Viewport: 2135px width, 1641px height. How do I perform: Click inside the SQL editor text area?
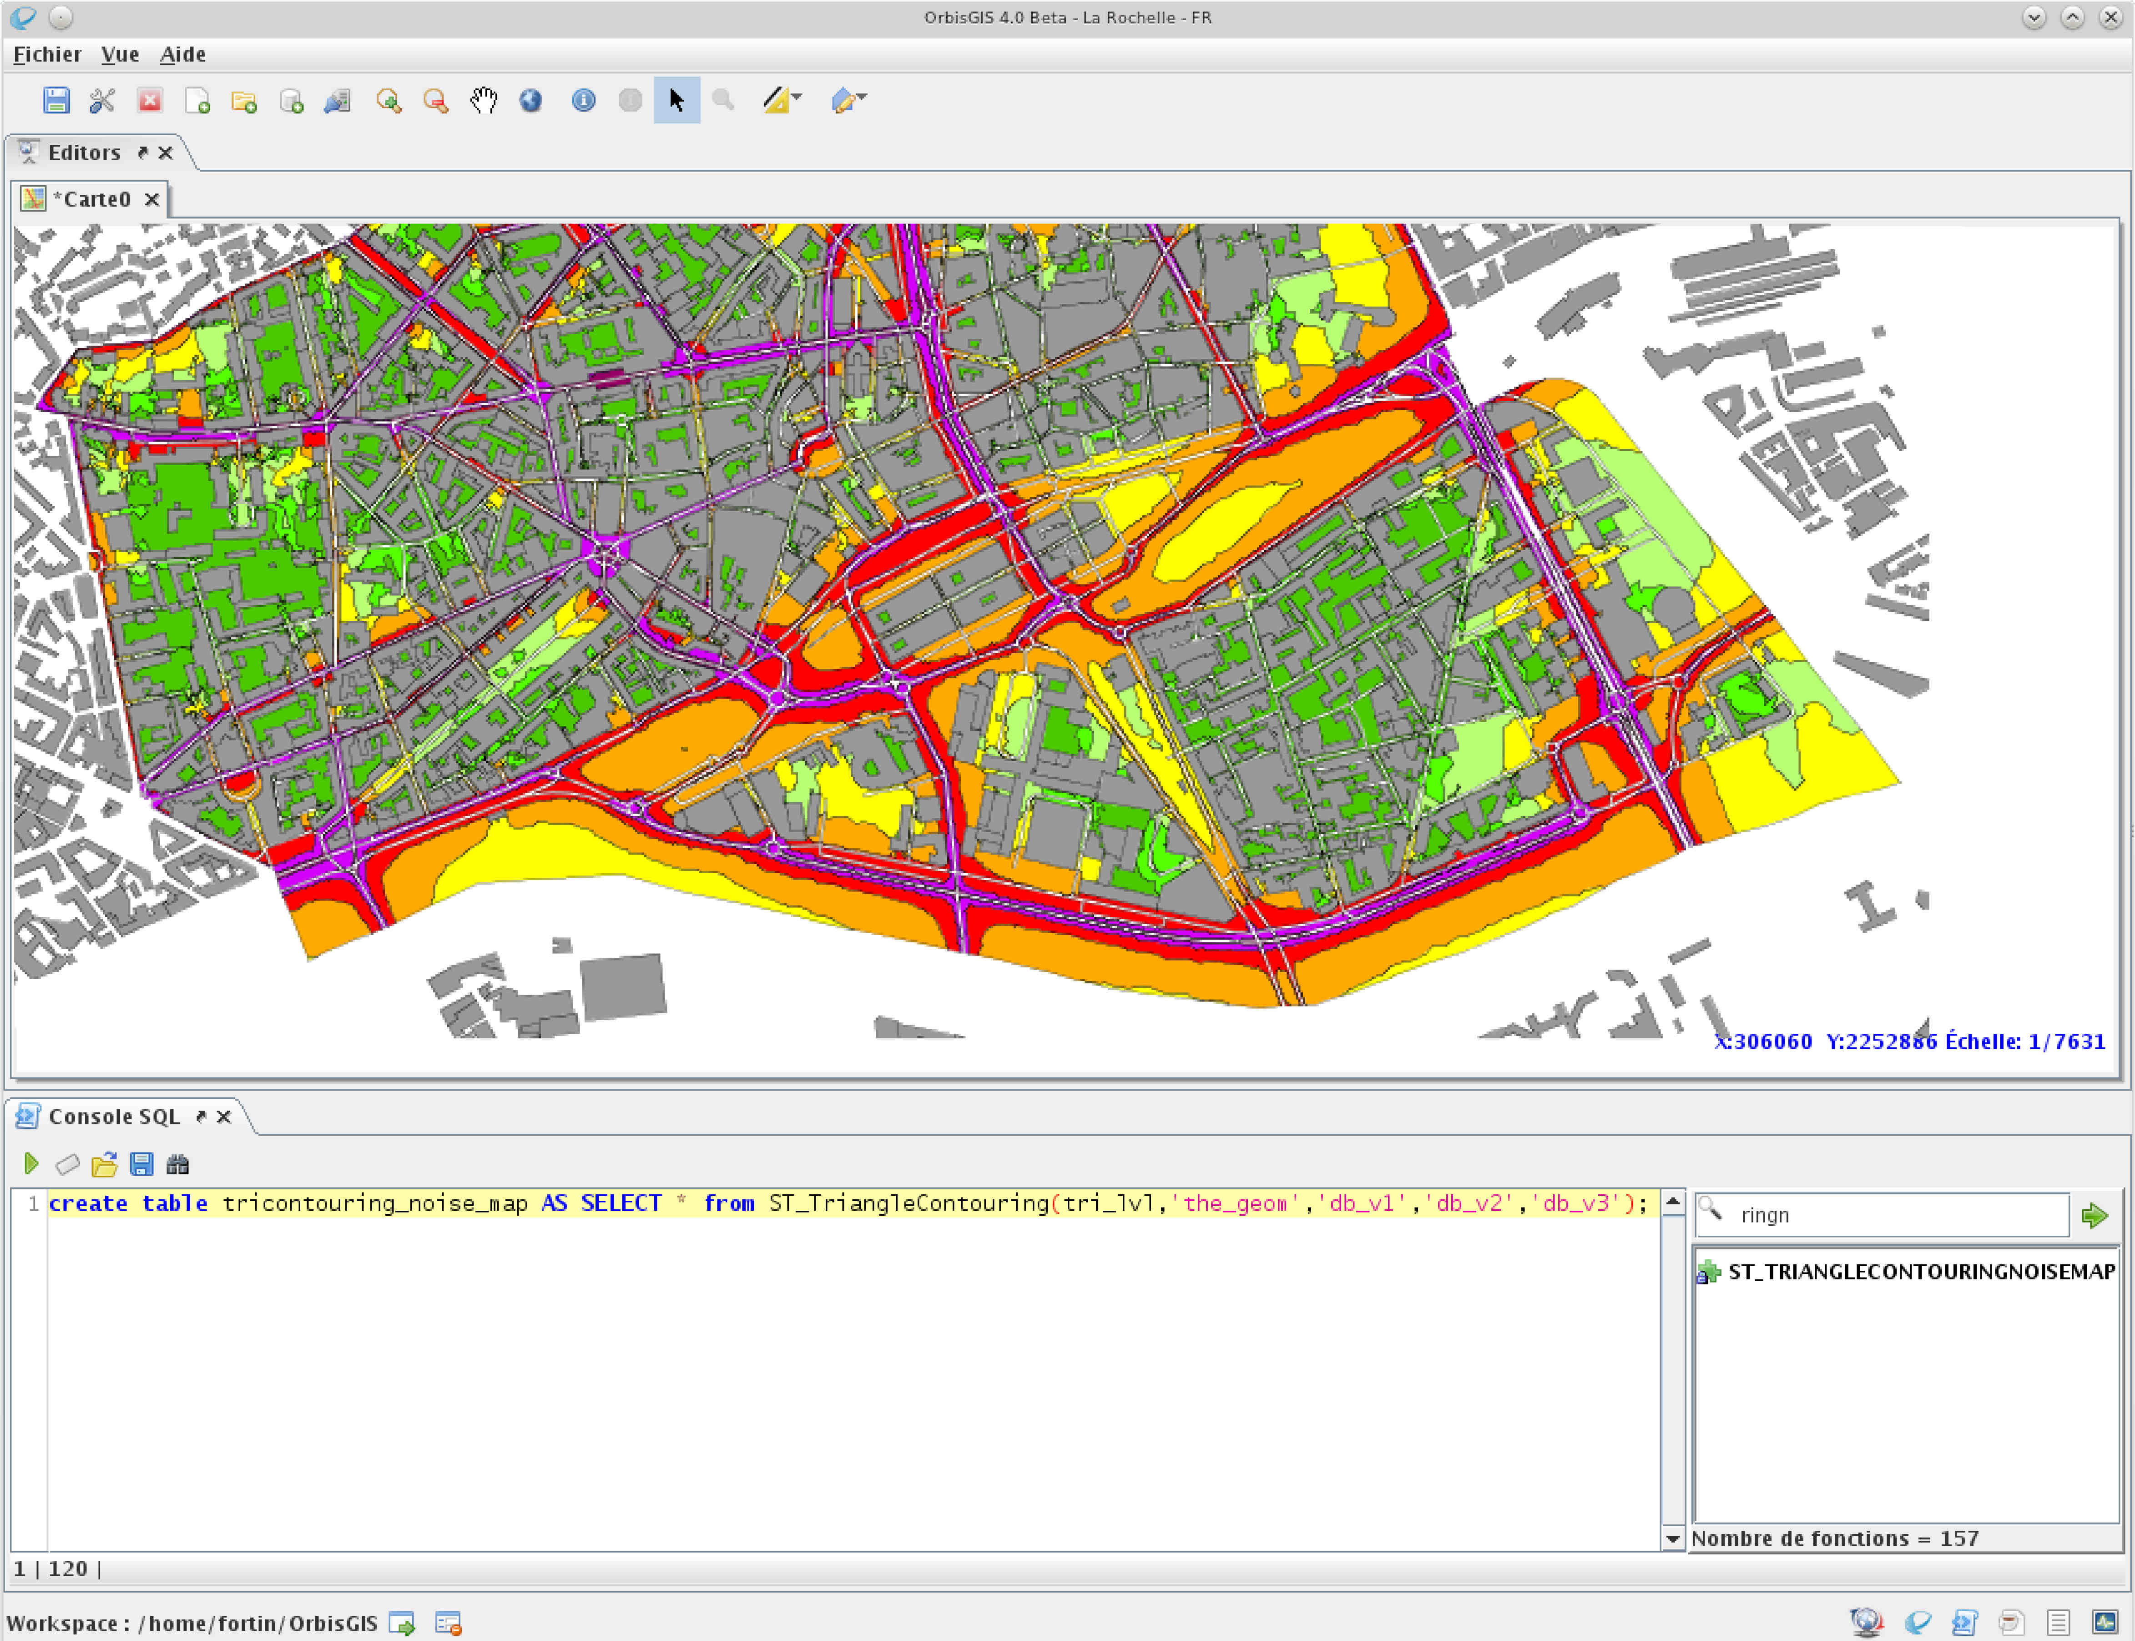pos(852,1369)
